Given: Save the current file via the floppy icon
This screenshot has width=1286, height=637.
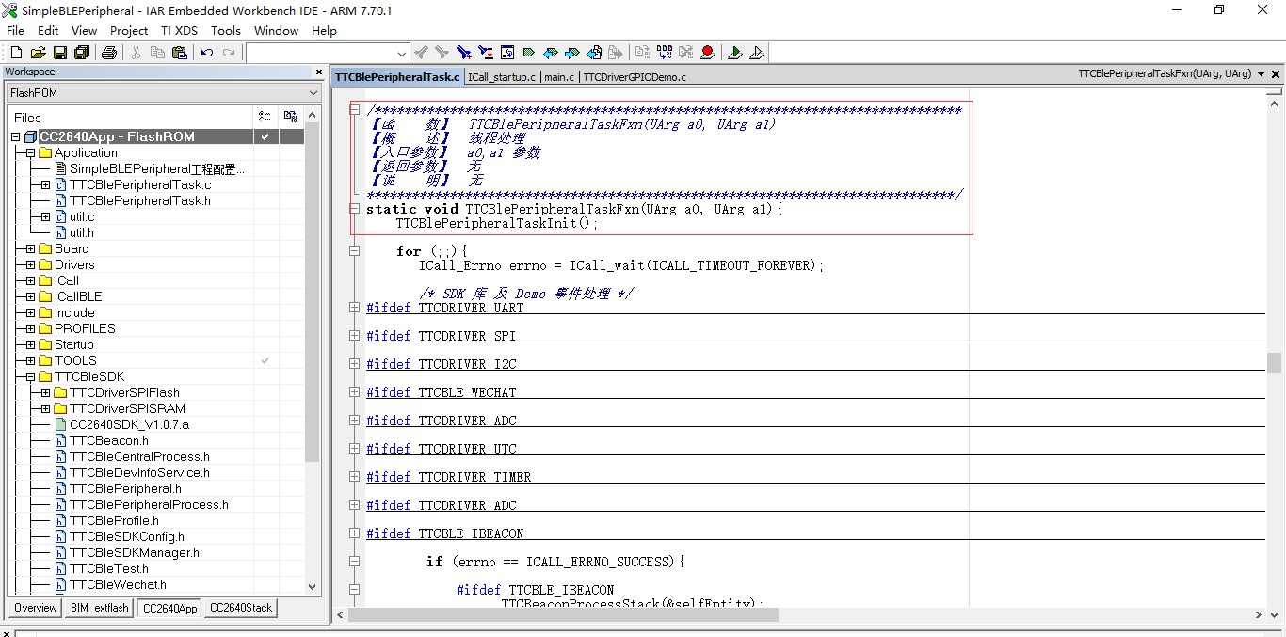Looking at the screenshot, I should [59, 53].
